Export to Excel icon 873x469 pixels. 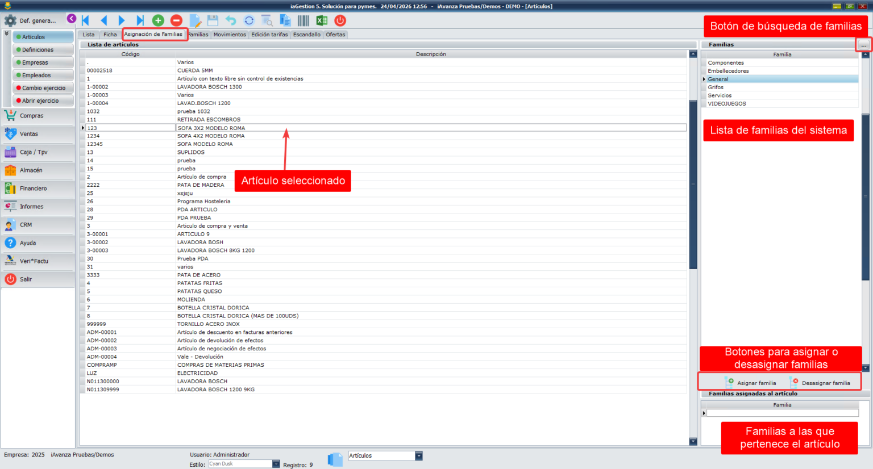[x=322, y=20]
